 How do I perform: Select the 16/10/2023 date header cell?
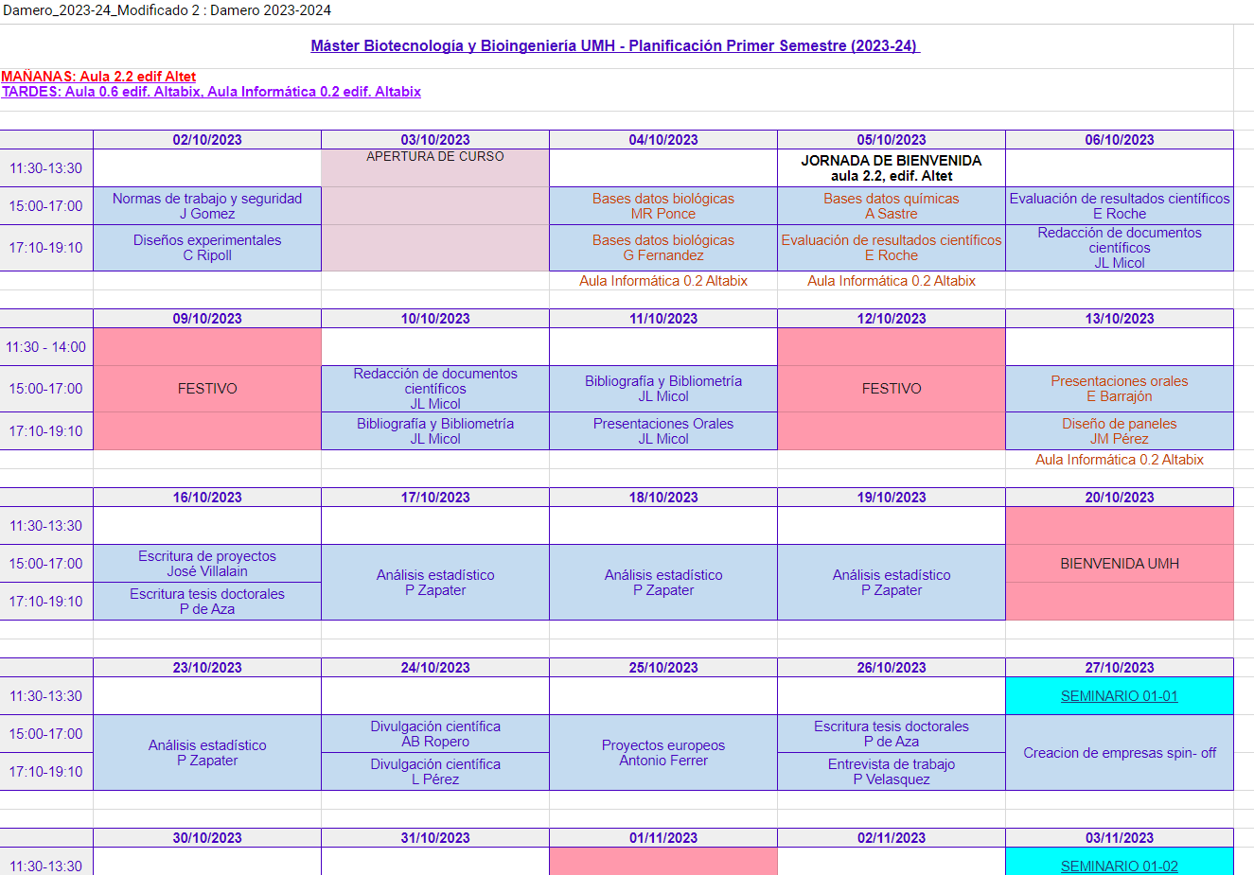click(x=207, y=498)
